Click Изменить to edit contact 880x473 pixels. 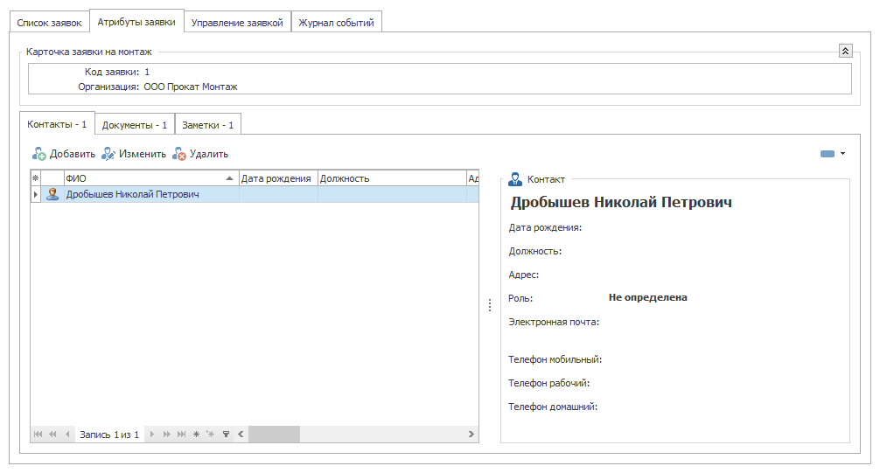point(134,154)
